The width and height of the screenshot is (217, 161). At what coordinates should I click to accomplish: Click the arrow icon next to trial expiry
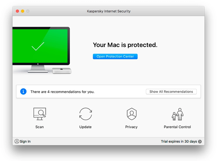click(x=200, y=141)
